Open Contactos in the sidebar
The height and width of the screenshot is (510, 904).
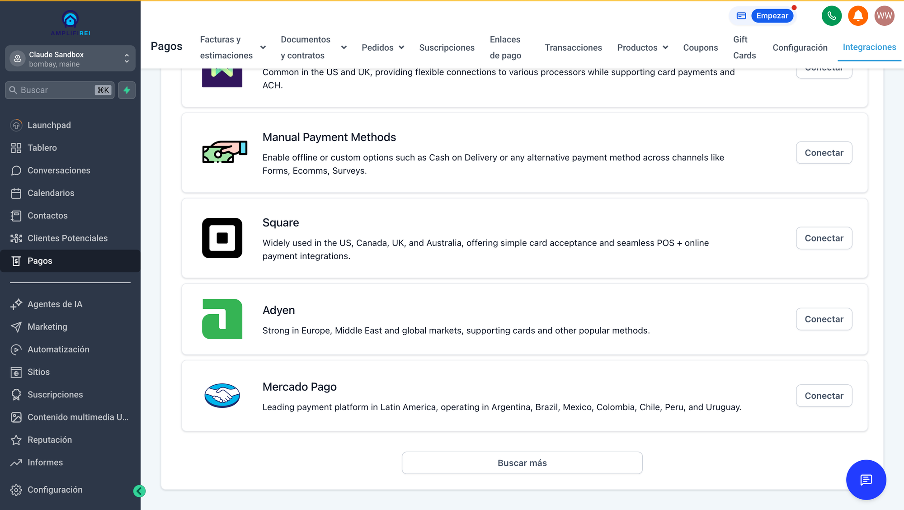coord(47,216)
